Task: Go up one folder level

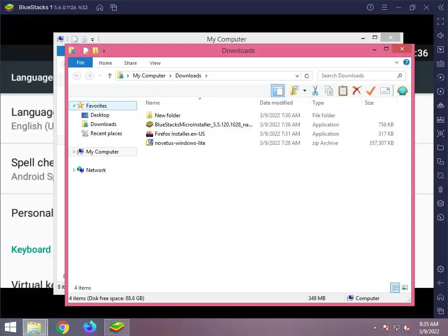Action: click(110, 76)
